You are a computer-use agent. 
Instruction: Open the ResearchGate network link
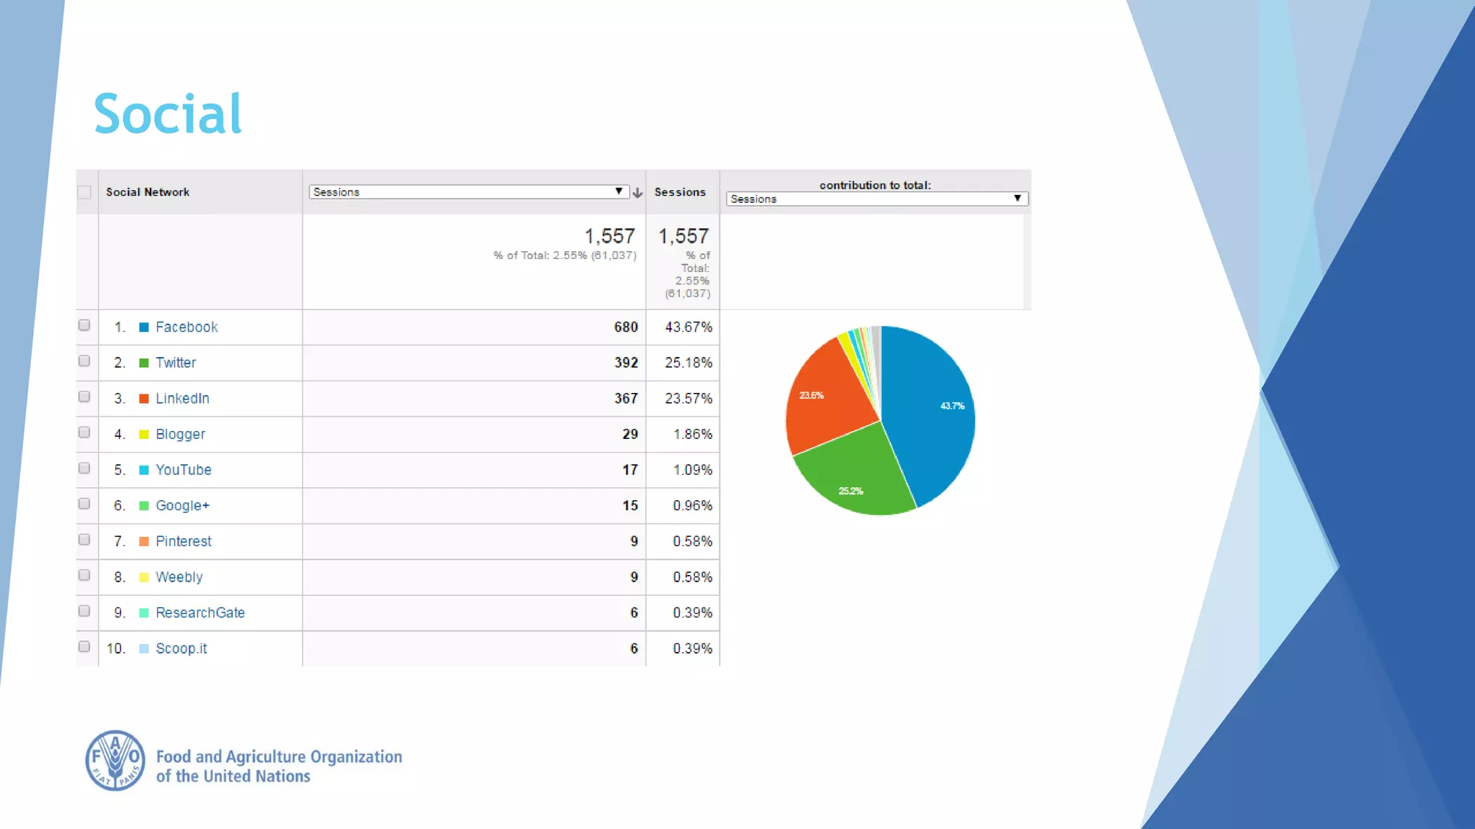[x=200, y=612]
